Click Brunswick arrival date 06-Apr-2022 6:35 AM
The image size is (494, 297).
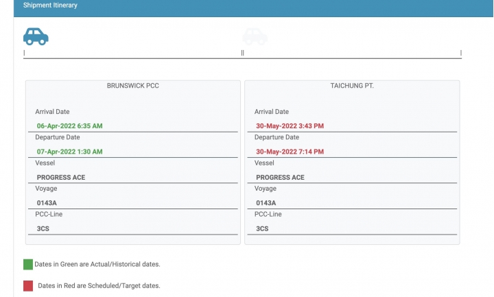(69, 126)
